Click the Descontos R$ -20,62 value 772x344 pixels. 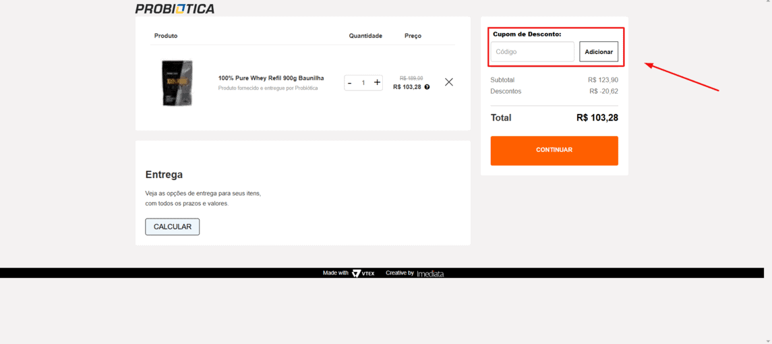pos(603,91)
